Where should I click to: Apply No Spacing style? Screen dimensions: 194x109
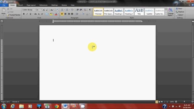pyautogui.click(x=109, y=12)
